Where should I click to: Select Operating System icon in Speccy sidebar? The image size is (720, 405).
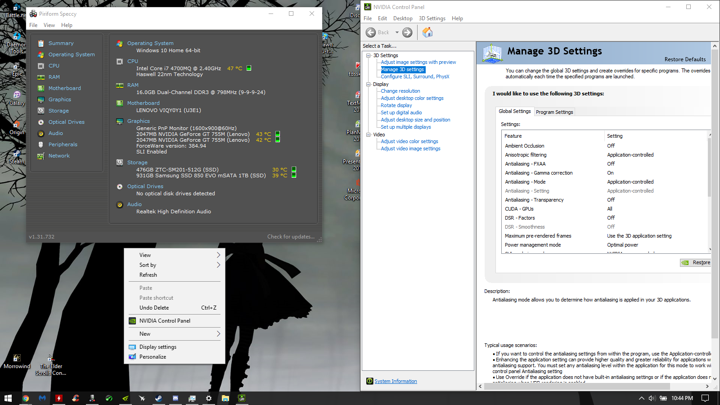[41, 54]
